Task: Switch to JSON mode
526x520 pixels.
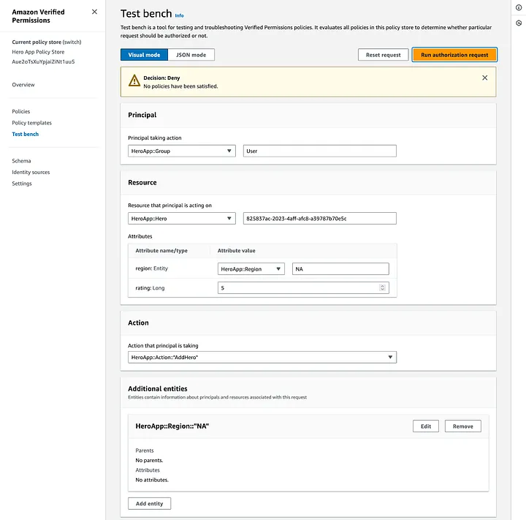Action: 191,55
